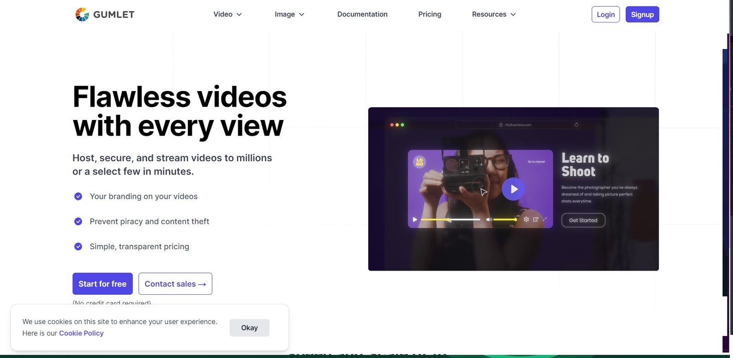Click the text "Simple, transparent pricing"
Viewport: 733px width, 358px height.
coord(139,247)
